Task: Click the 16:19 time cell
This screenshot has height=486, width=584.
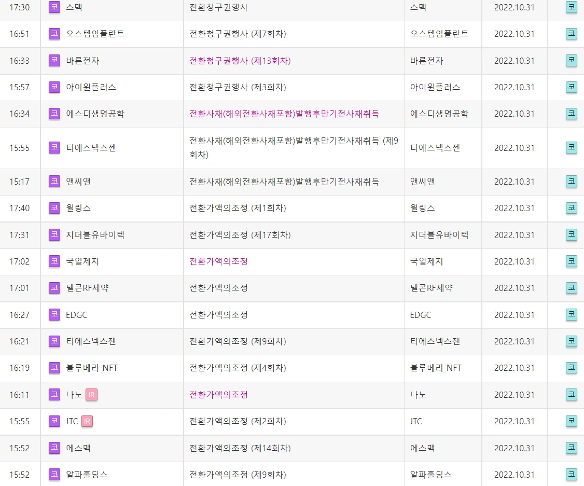Action: coord(19,368)
